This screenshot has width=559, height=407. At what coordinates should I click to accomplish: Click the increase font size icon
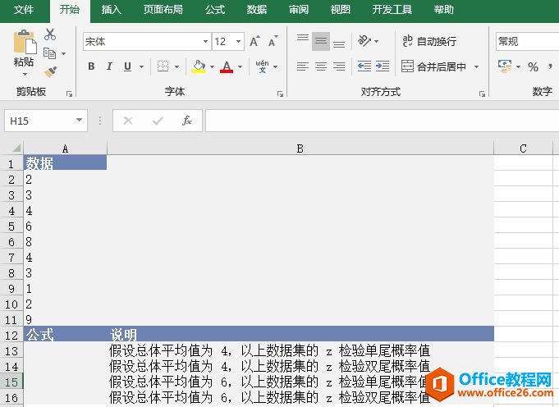tap(254, 41)
